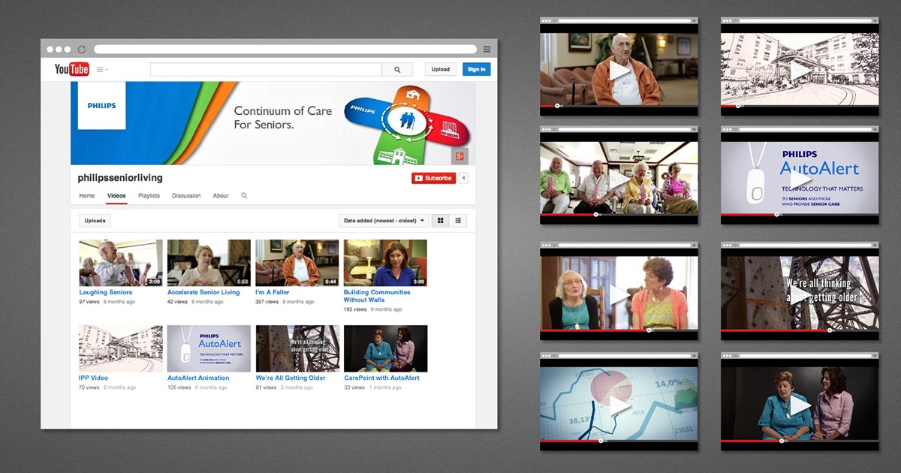Click the Sign in button
The width and height of the screenshot is (901, 473).
coord(477,70)
